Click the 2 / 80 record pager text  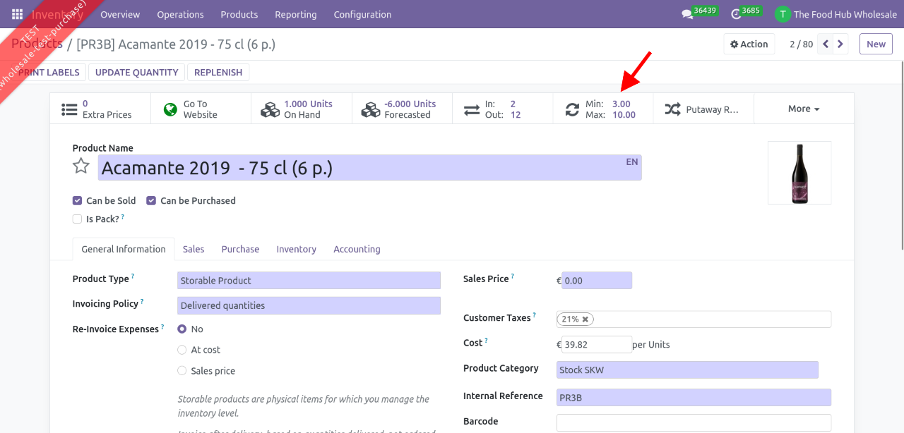(x=801, y=44)
